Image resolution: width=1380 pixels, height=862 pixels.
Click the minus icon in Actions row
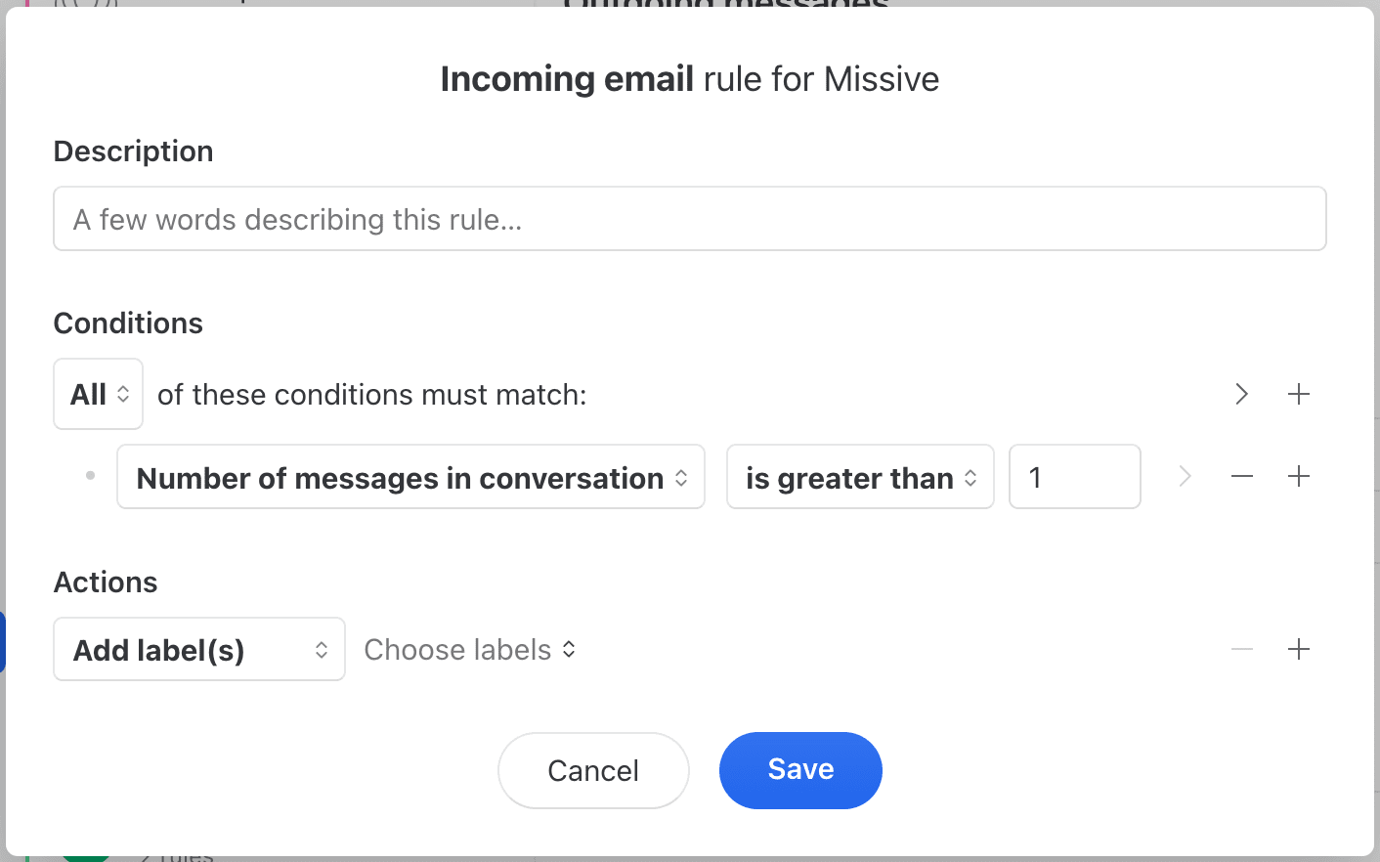pos(1241,649)
